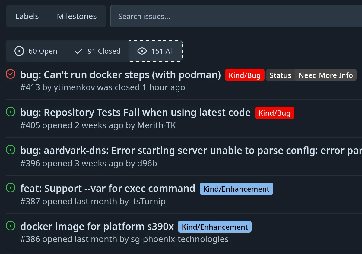Click the Status Need More Info label
Screen dimensions: 362x254
pyautogui.click(x=311, y=75)
